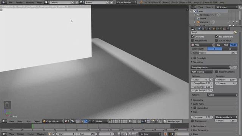The height and width of the screenshot is (136, 242).
Task: Select RGB color mode
Action: tap(226, 45)
